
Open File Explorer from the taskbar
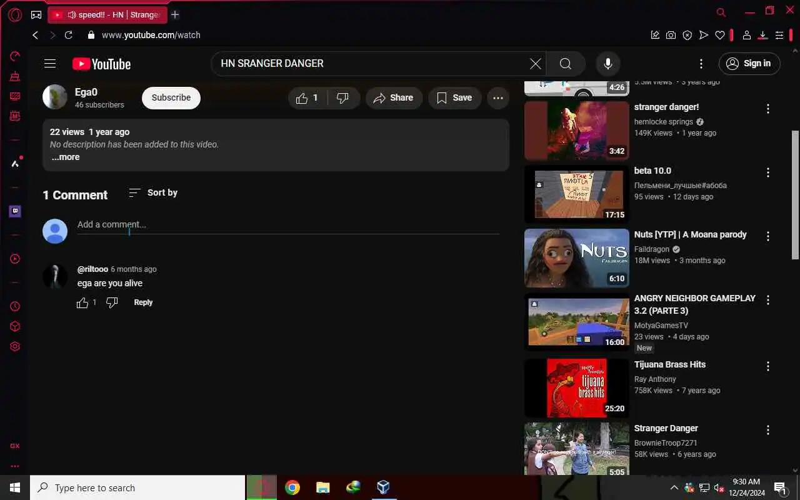tap(322, 487)
